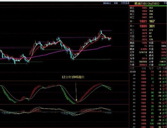The width and height of the screenshot is (167, 128).
Task: Click the 涨停 price 2014
Action: (x=144, y=59)
